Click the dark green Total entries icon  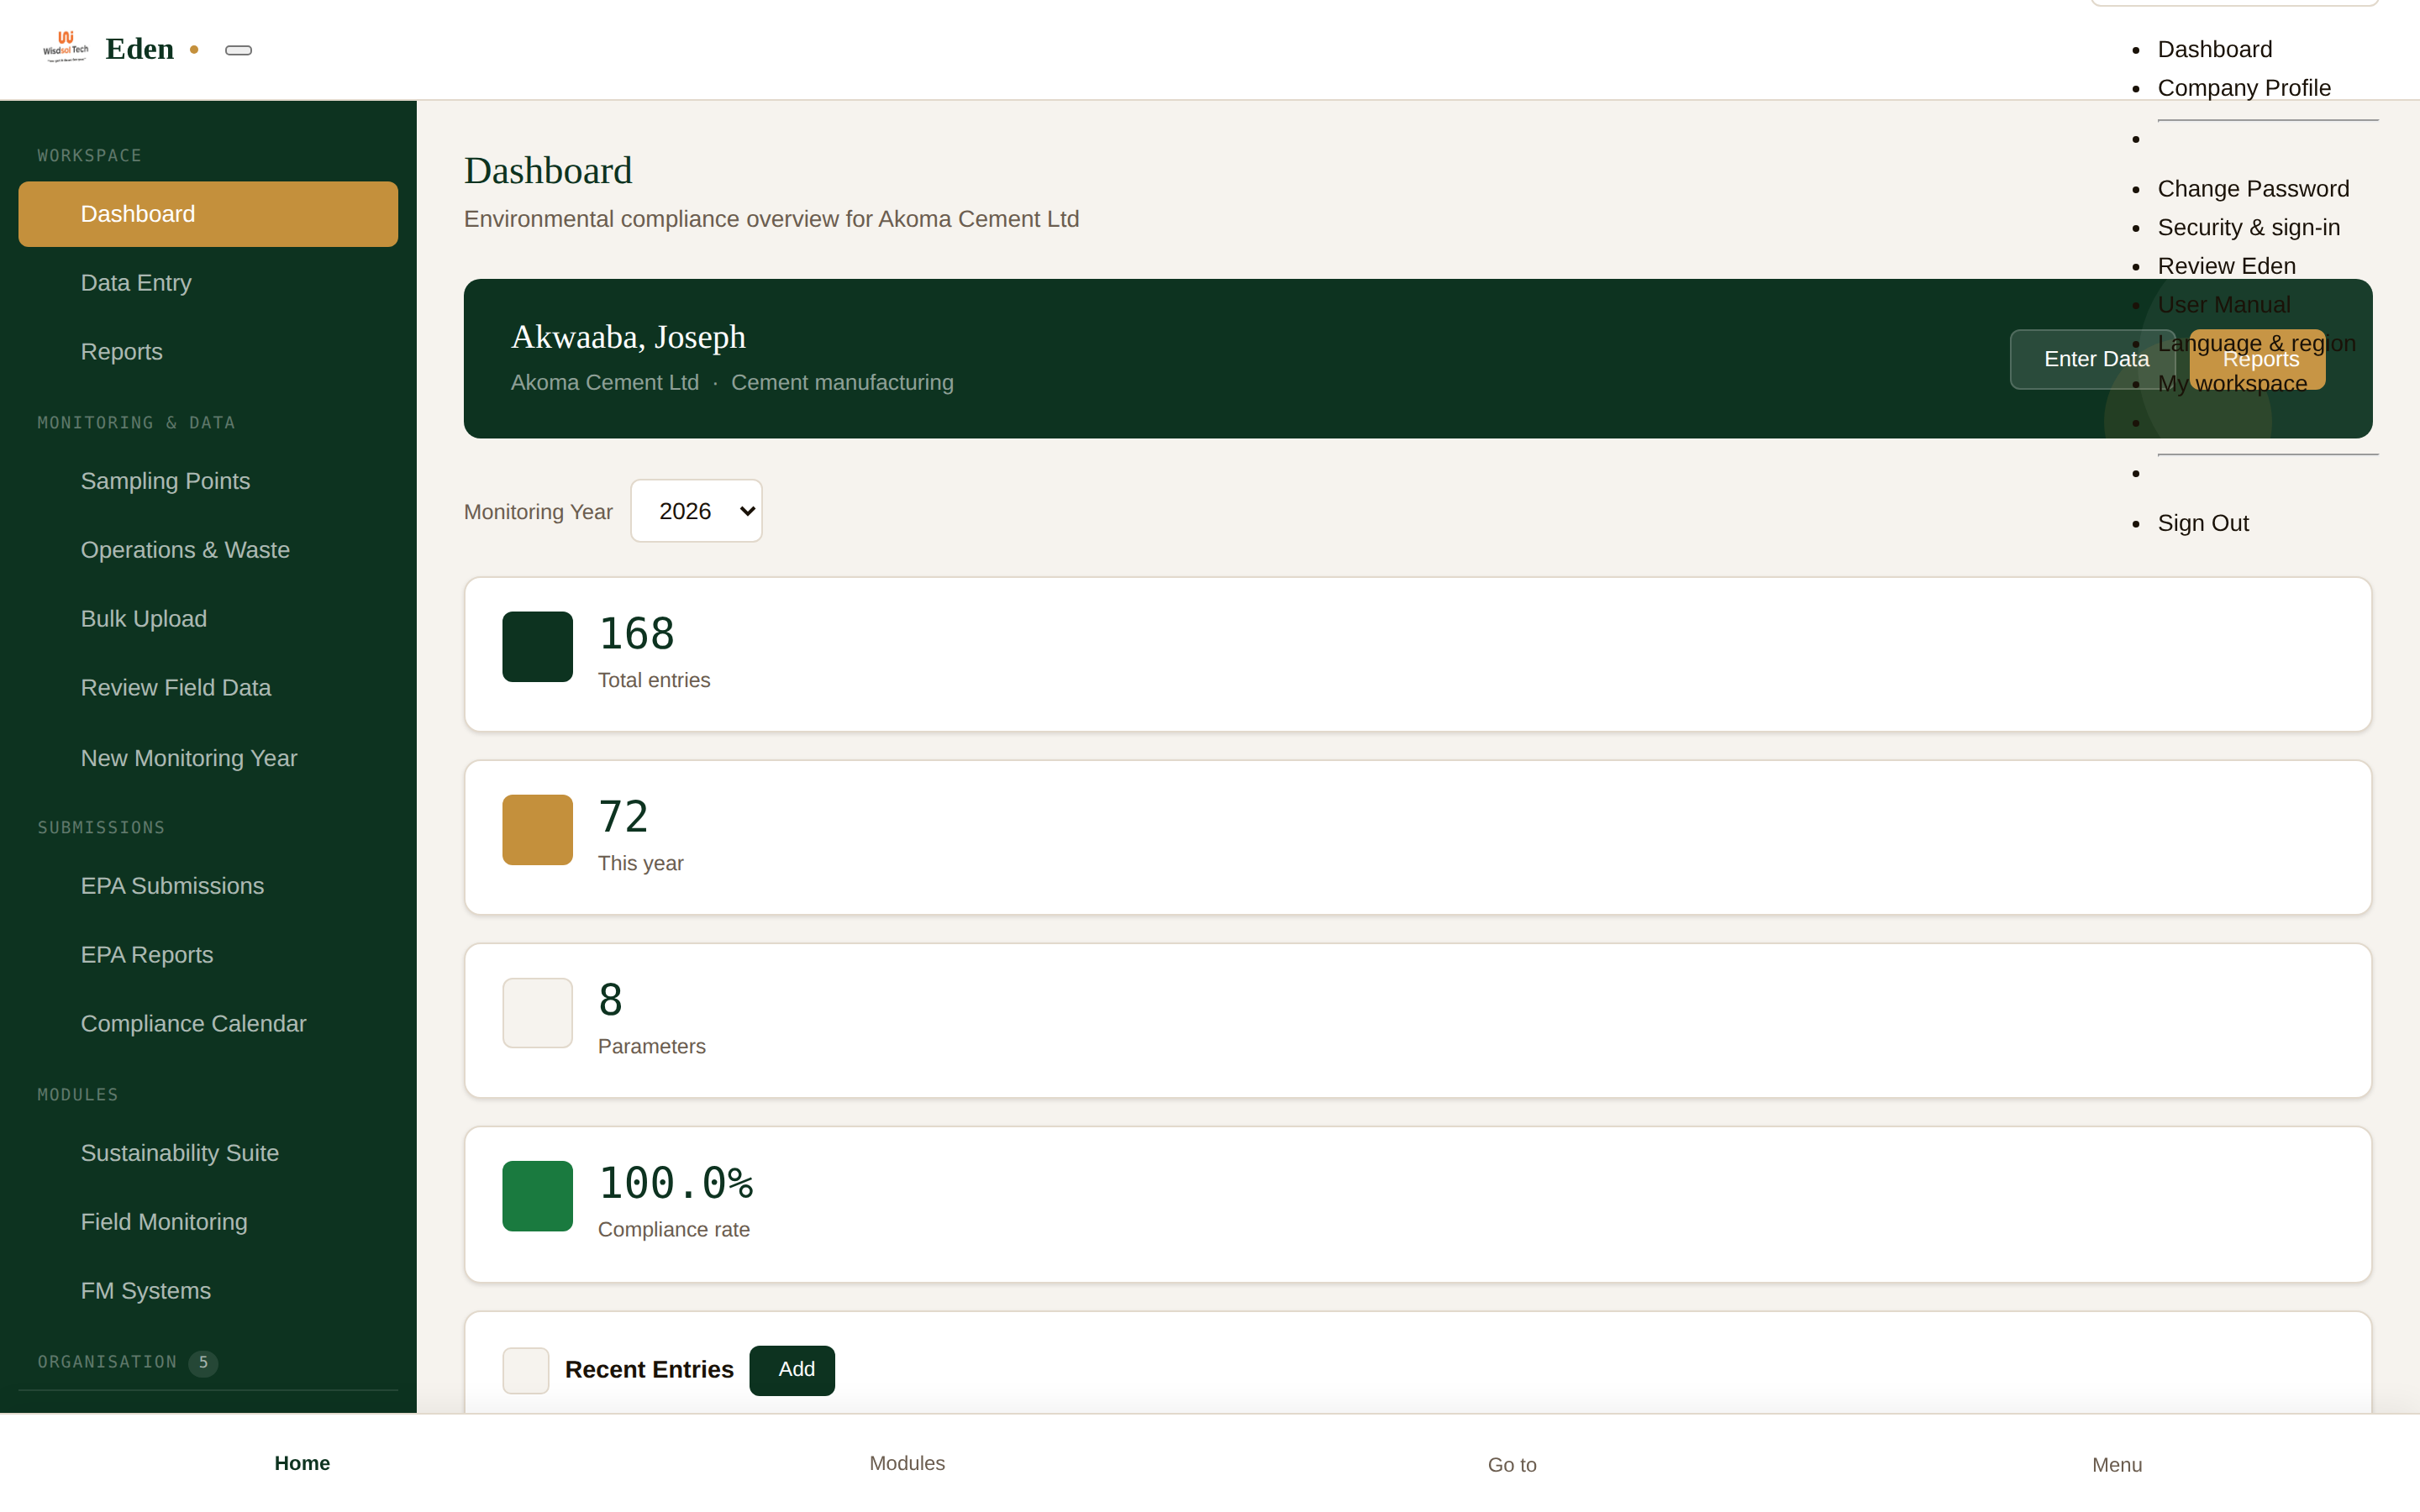[x=537, y=646]
